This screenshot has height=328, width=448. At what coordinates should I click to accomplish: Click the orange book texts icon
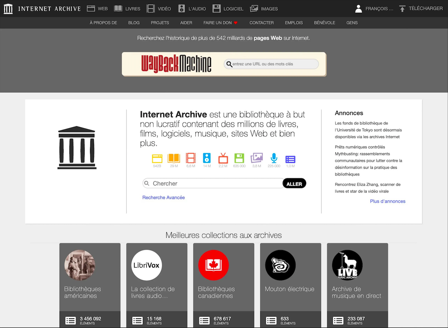(x=174, y=159)
